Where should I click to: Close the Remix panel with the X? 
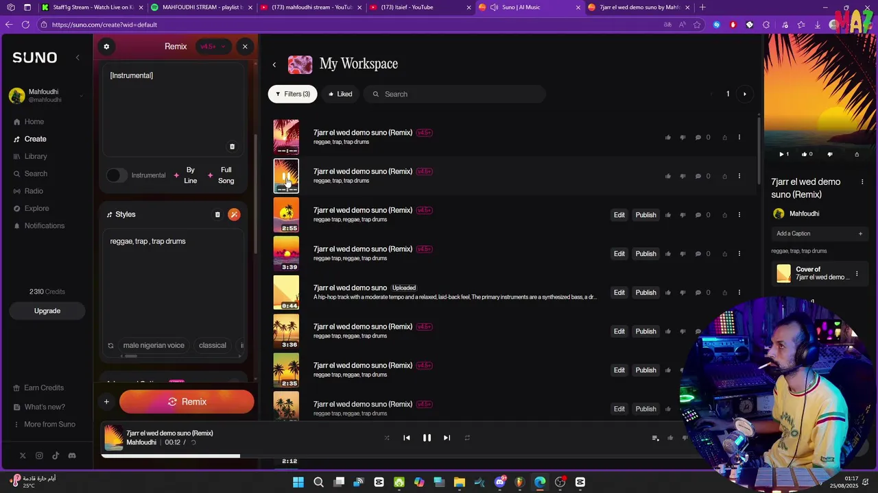tap(245, 47)
